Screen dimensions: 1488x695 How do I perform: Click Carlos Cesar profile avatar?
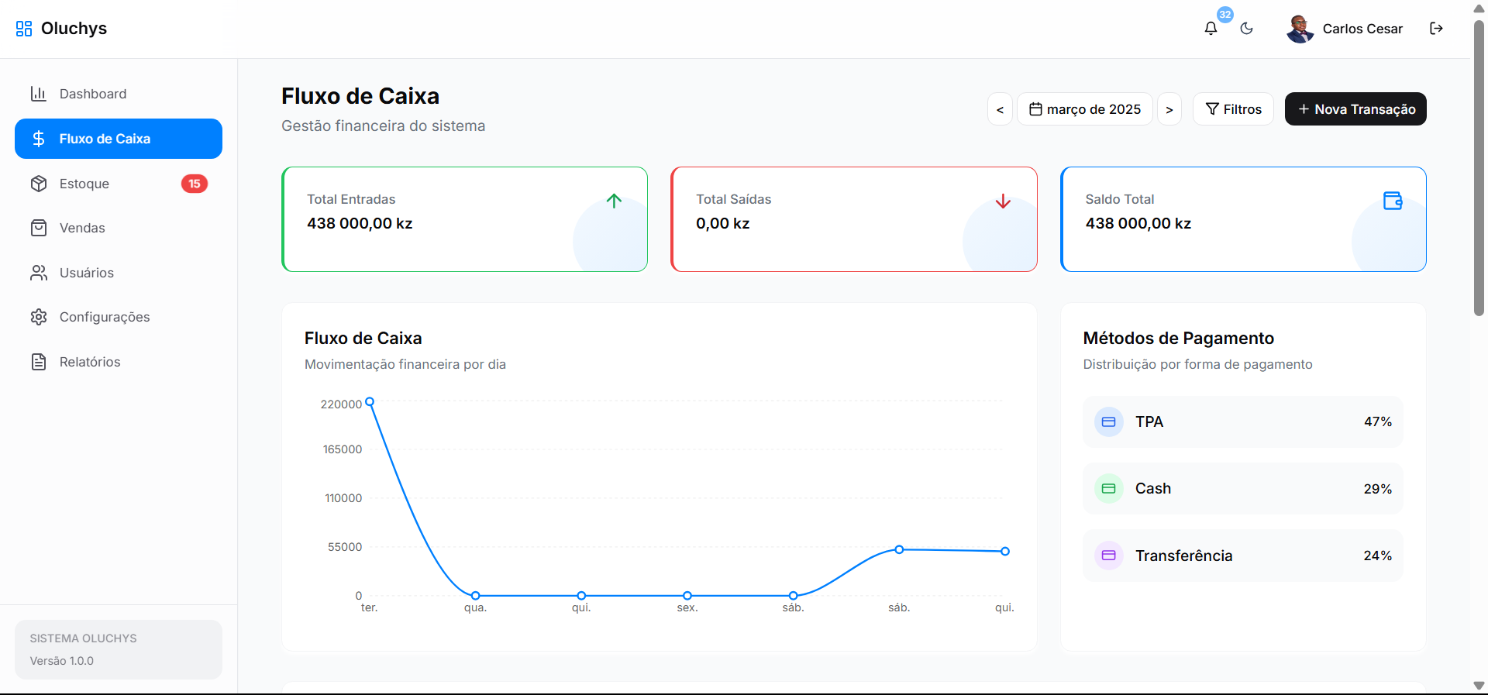[x=1300, y=29]
